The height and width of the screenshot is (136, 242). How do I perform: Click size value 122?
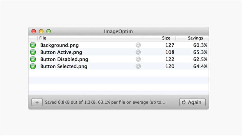[170, 59]
